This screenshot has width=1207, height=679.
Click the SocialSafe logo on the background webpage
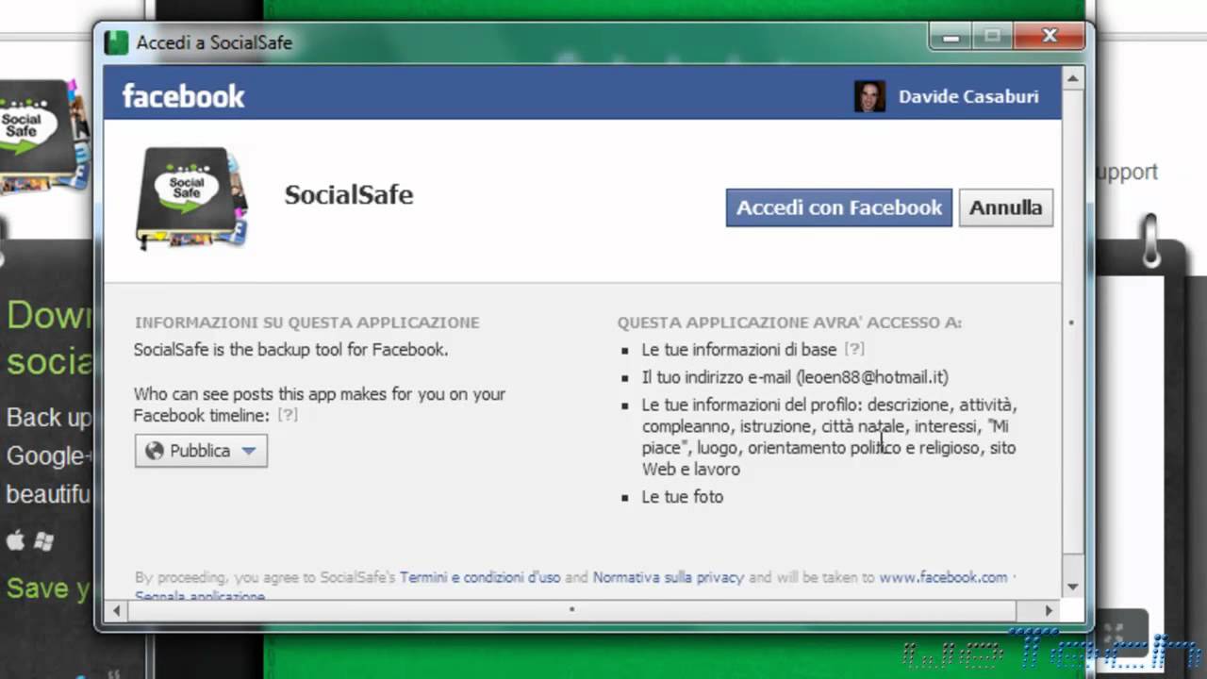tap(43, 137)
